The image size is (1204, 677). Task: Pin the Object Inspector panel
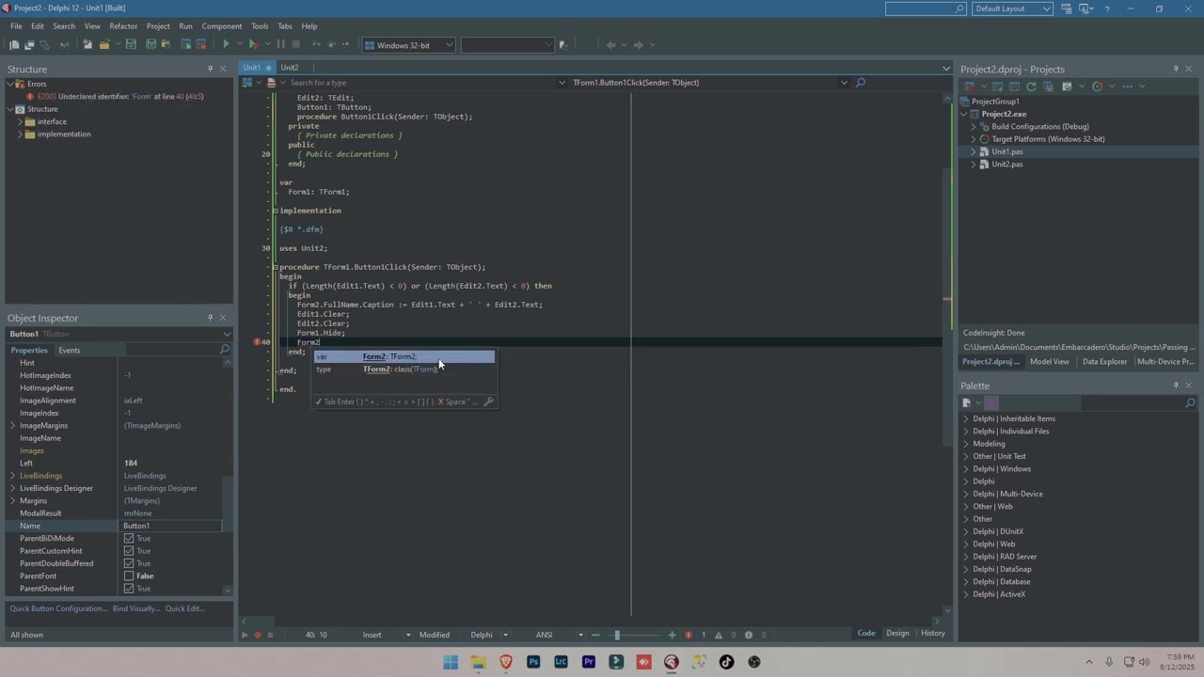point(210,318)
